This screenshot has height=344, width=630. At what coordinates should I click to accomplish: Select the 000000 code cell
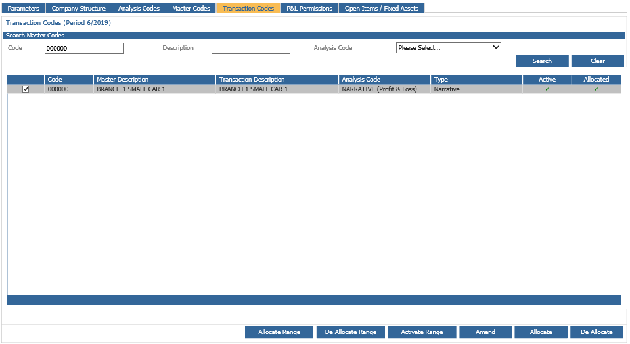(69, 89)
